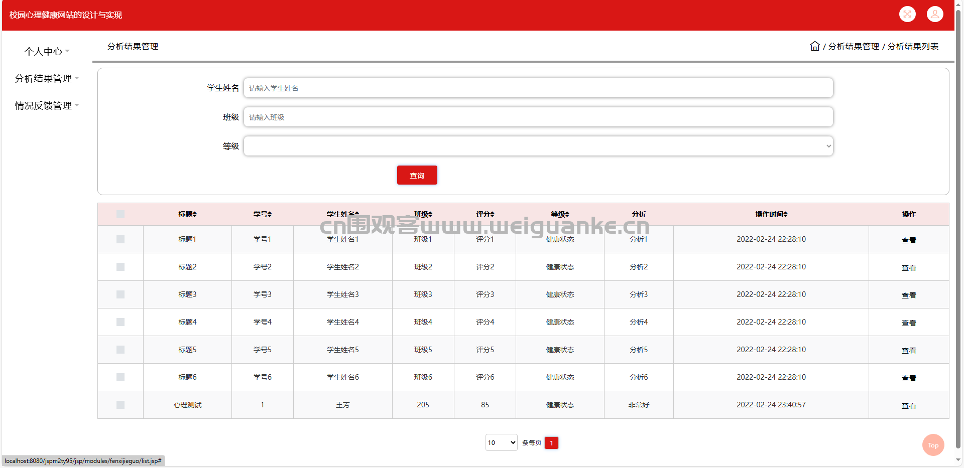The image size is (964, 468).
Task: Click 查看 for row 标题2
Action: (x=909, y=268)
